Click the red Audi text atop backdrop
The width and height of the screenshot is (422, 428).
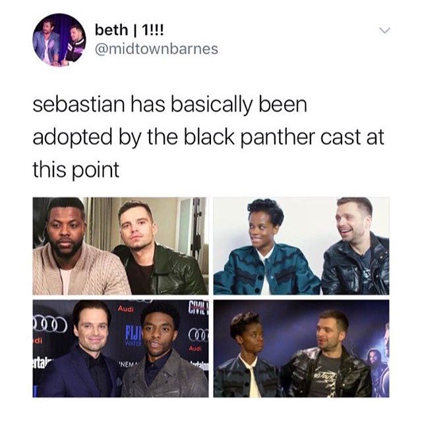tap(126, 309)
